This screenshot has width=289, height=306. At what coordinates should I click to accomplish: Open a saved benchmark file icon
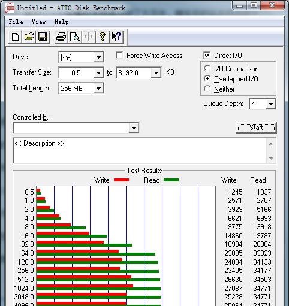pos(29,37)
